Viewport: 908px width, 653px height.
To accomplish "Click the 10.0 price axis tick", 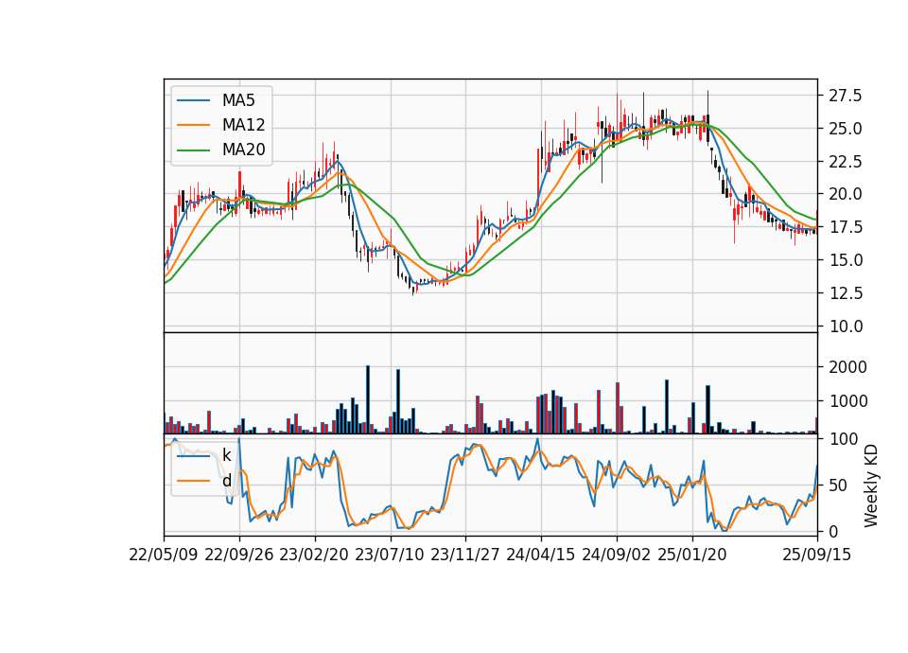I will [x=846, y=326].
